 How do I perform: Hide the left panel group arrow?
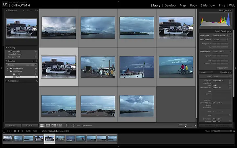(x=1, y=68)
